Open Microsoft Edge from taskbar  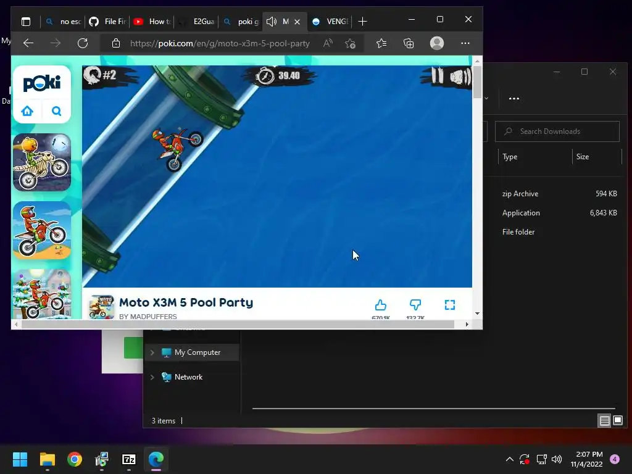(x=156, y=459)
